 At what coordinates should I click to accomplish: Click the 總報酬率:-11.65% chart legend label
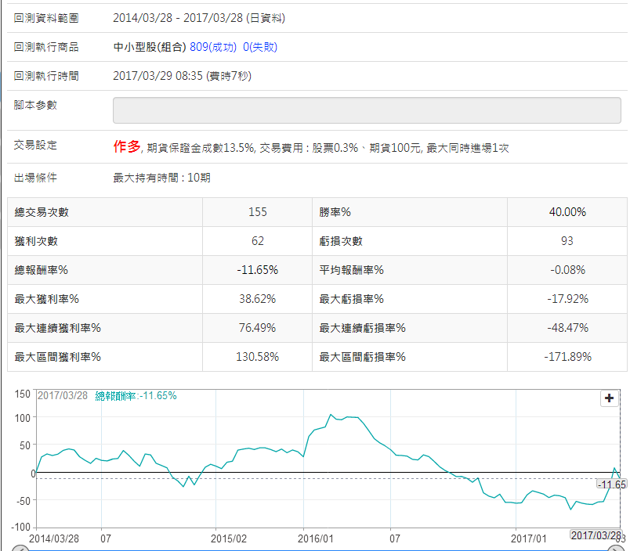(x=136, y=395)
